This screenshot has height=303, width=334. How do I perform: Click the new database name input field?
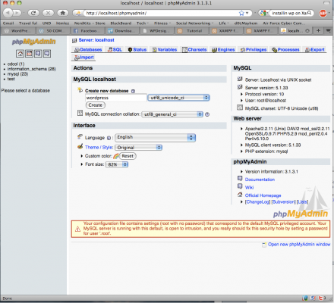pos(116,98)
